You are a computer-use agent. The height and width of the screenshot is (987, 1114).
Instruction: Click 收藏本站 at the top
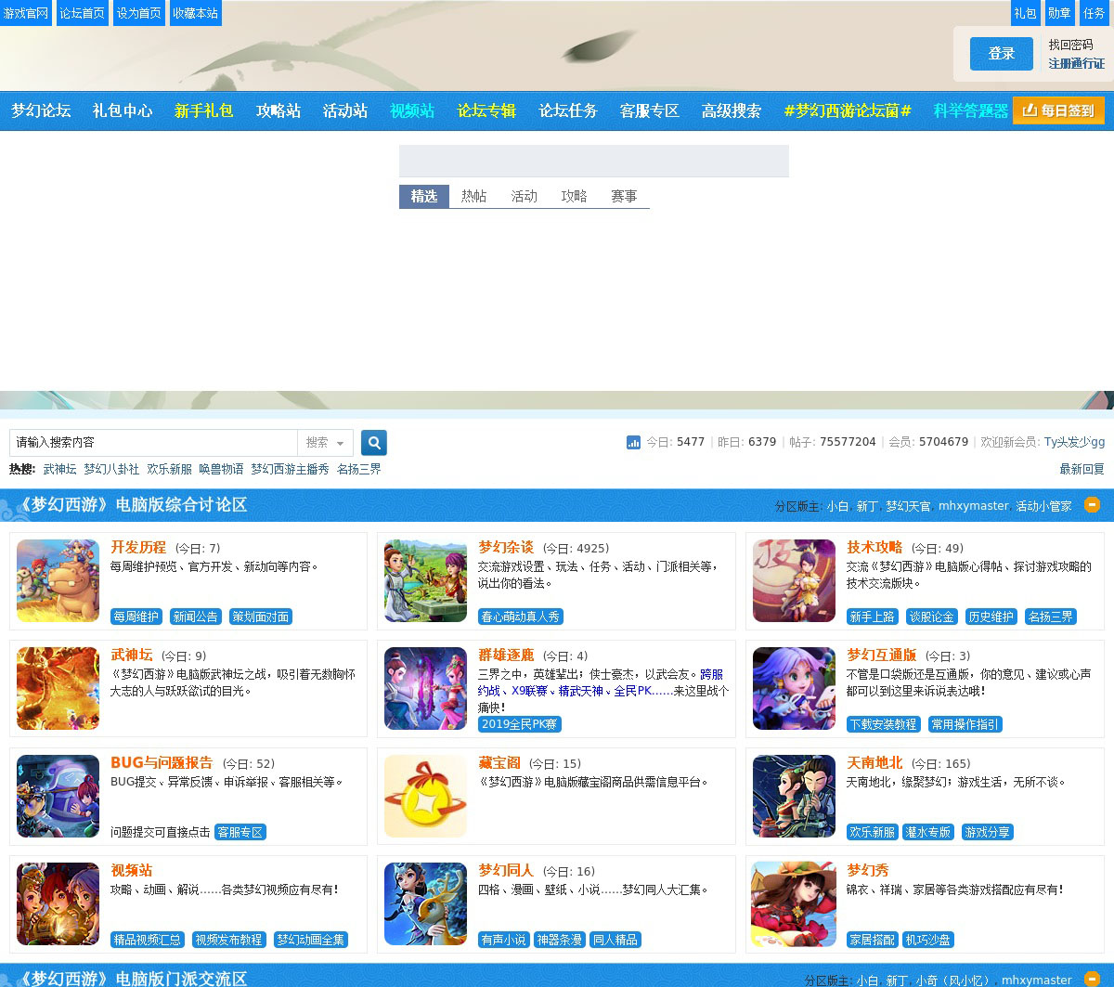[x=195, y=13]
